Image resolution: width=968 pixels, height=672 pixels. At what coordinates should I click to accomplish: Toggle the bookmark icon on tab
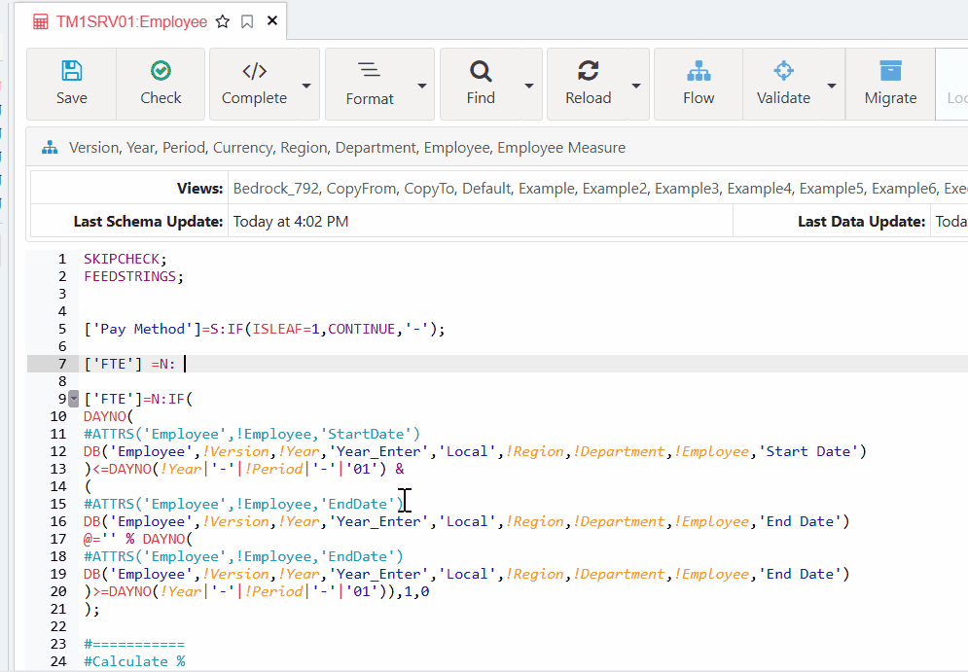pyautogui.click(x=247, y=21)
